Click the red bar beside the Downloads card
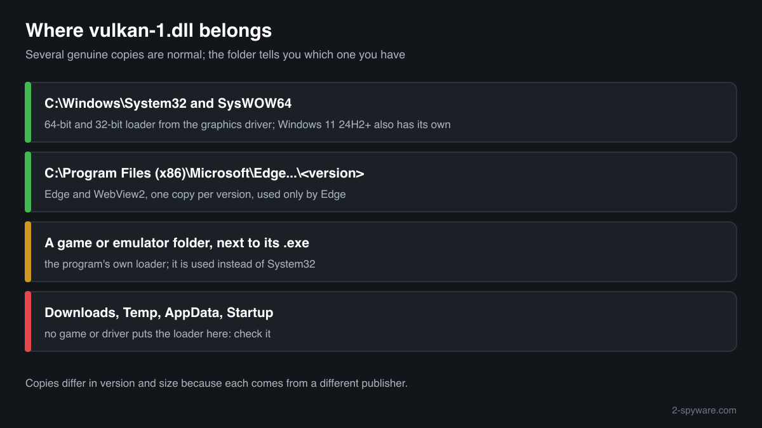The image size is (762, 428). (28, 321)
